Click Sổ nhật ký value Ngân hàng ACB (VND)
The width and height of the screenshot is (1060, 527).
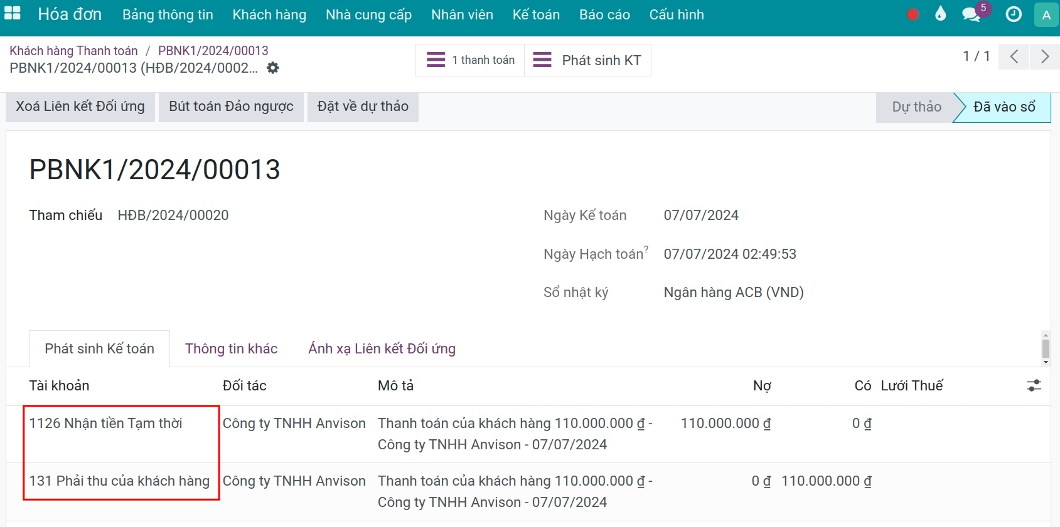[734, 293]
